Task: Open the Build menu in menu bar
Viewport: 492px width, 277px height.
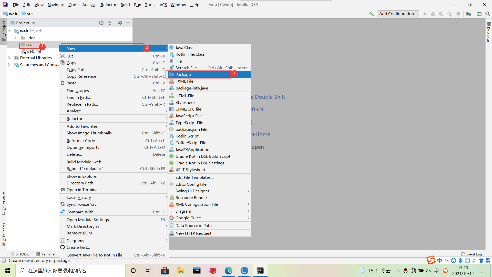Action: tap(125, 5)
